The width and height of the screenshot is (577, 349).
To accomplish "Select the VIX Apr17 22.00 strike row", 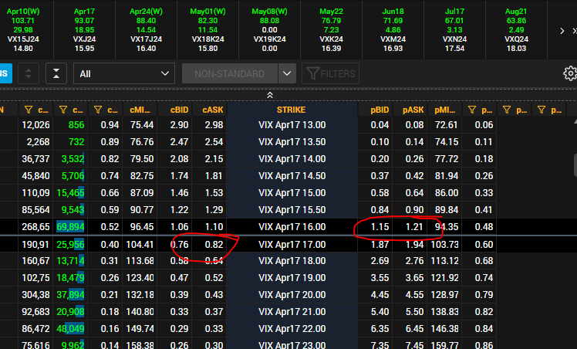I will point(292,329).
